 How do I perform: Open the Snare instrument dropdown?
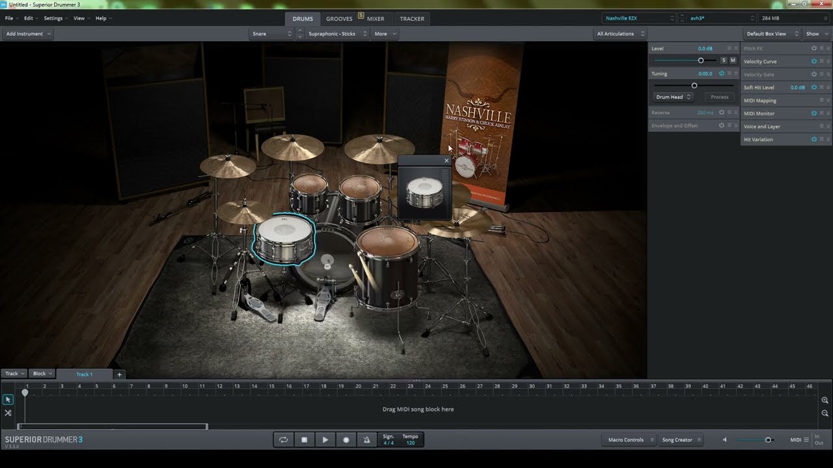[x=271, y=34]
